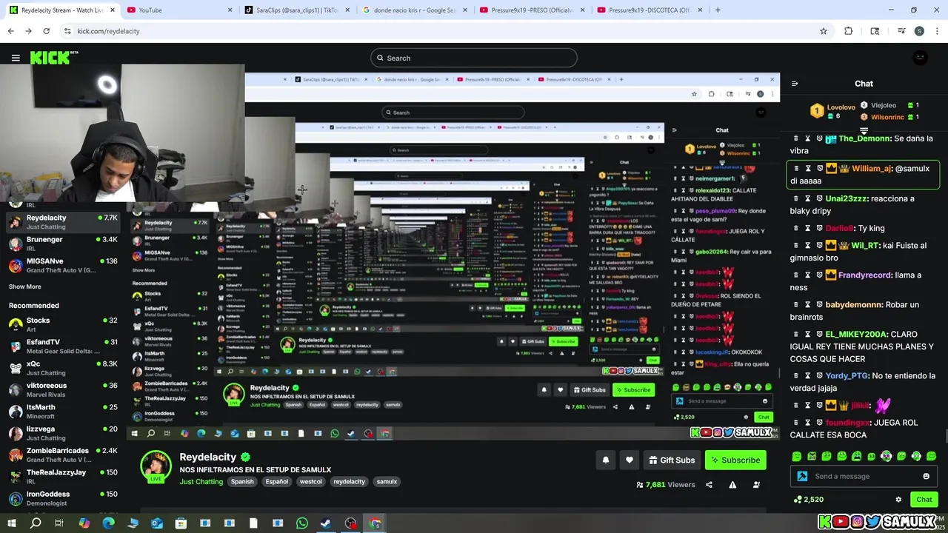Click the westcol tag
The height and width of the screenshot is (533, 948).
click(x=311, y=482)
